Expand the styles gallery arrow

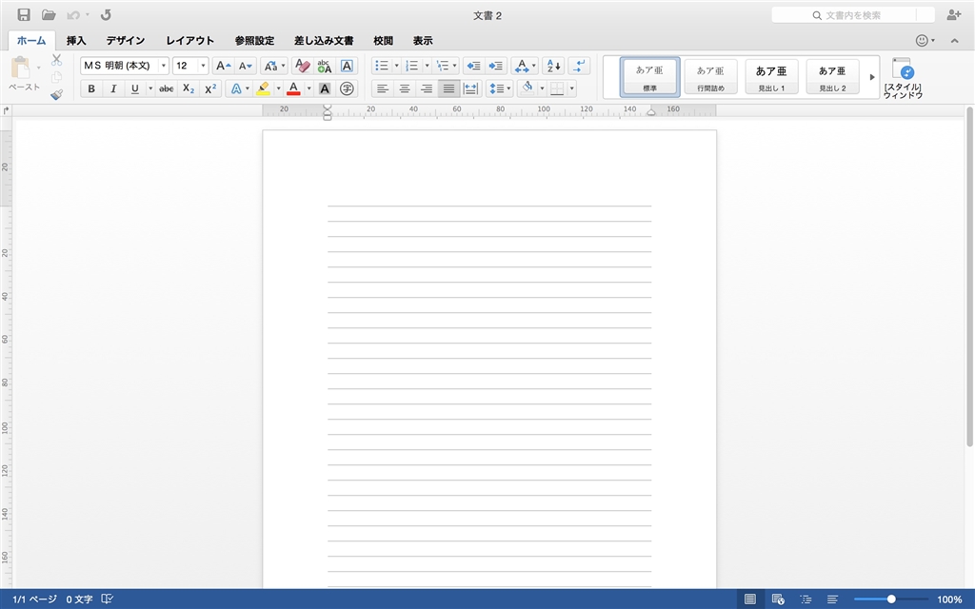[872, 77]
